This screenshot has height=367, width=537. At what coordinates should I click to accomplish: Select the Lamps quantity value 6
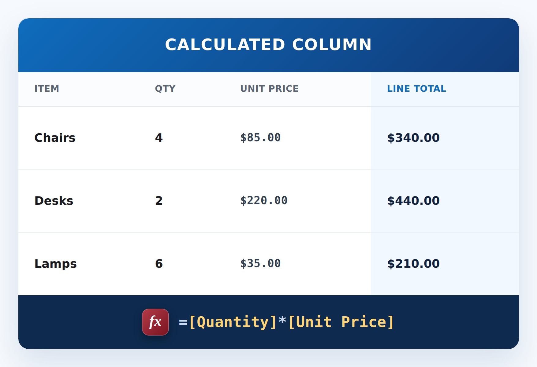click(x=159, y=264)
